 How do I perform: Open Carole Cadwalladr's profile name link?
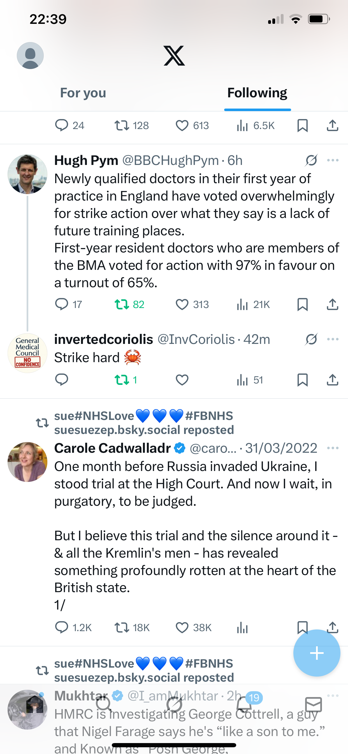pos(113,448)
